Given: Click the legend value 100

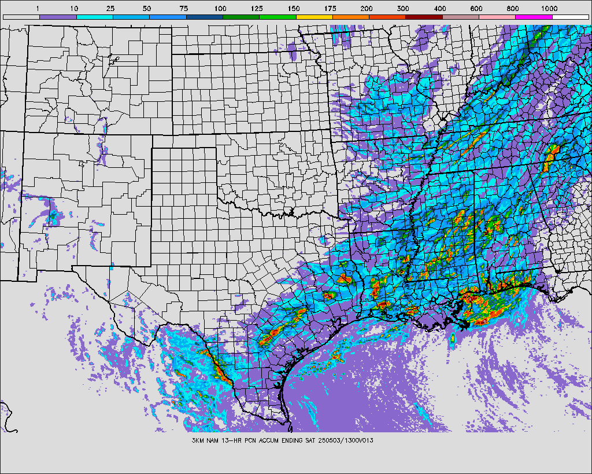Looking at the screenshot, I should pos(220,9).
